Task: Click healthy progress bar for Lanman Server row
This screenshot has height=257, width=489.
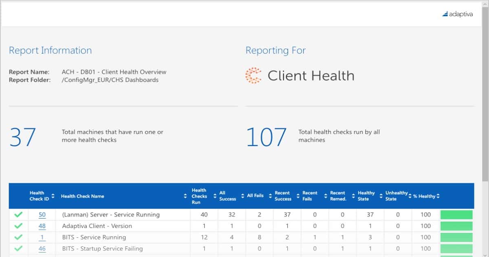Action: (x=456, y=215)
